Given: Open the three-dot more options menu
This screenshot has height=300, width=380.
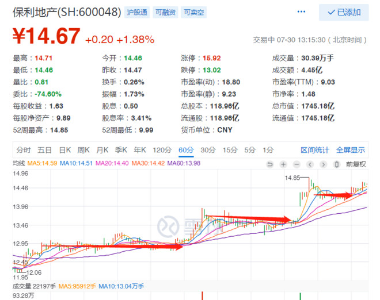Looking at the screenshot, I should (301, 11).
